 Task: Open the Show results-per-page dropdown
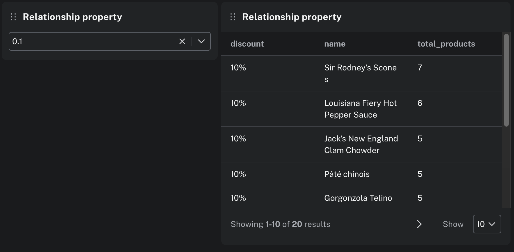(x=487, y=224)
